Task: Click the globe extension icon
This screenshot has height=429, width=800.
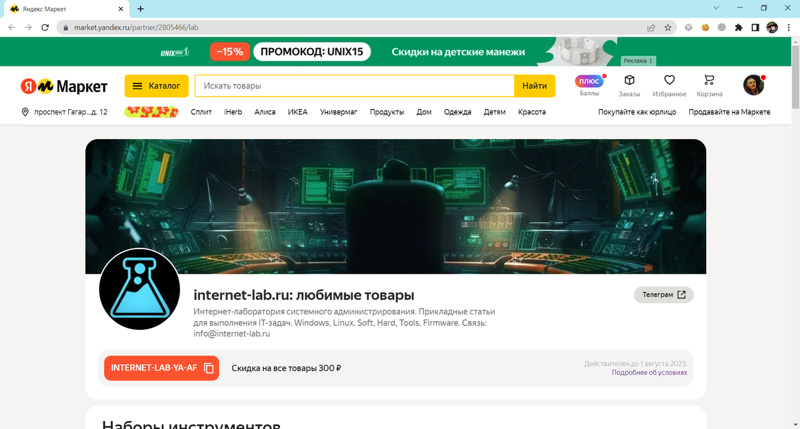Action: (x=721, y=27)
